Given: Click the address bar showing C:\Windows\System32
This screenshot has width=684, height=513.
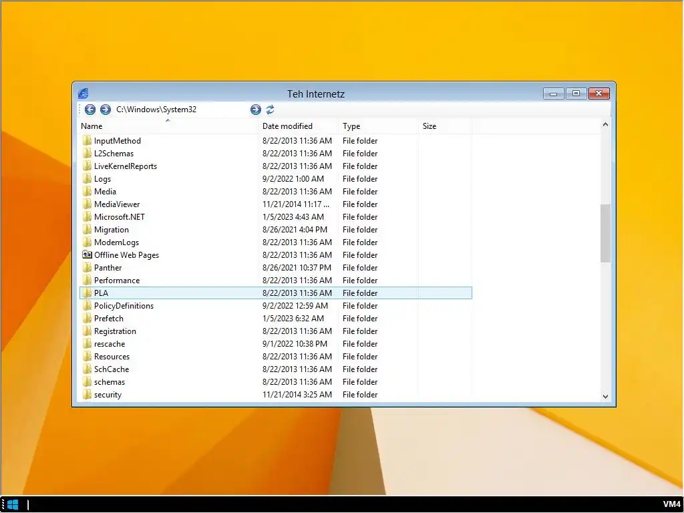Looking at the screenshot, I should click(181, 110).
